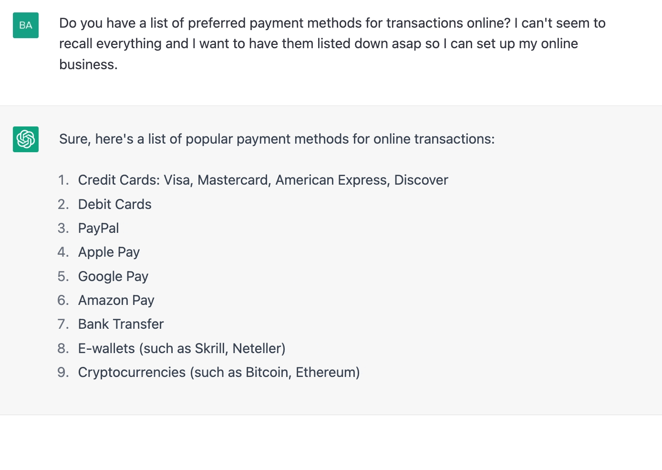The image size is (662, 470).
Task: Select the 'Credit Cards' list item
Action: click(x=119, y=180)
